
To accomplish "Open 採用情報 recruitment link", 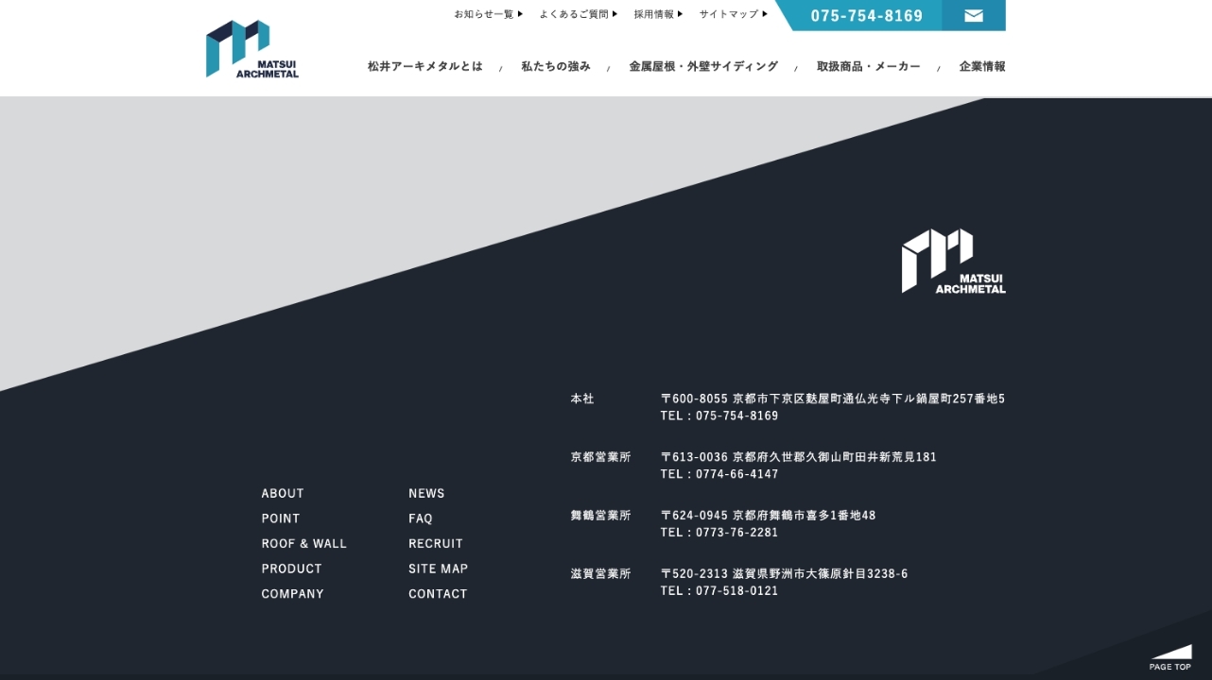I will pyautogui.click(x=658, y=14).
